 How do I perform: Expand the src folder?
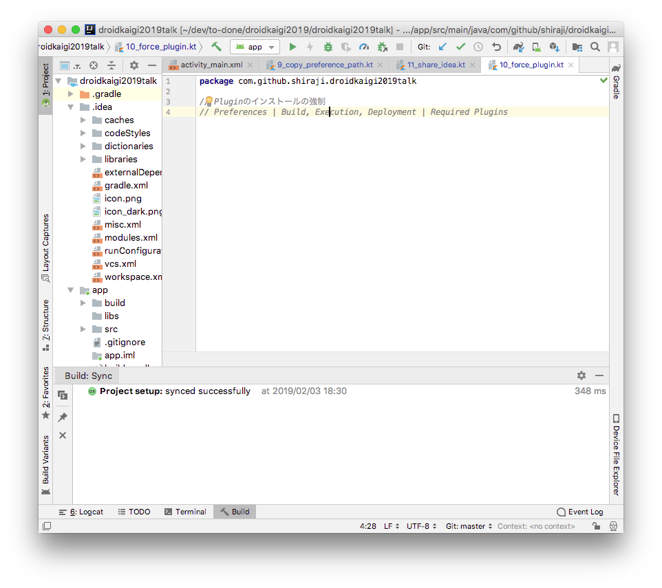[x=83, y=329]
